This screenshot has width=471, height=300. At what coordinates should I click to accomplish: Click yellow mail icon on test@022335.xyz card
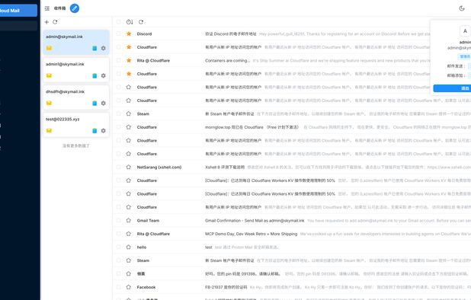[x=49, y=131]
